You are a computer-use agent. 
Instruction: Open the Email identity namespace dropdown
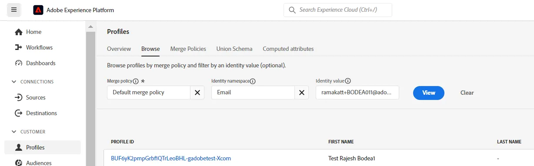pos(253,93)
